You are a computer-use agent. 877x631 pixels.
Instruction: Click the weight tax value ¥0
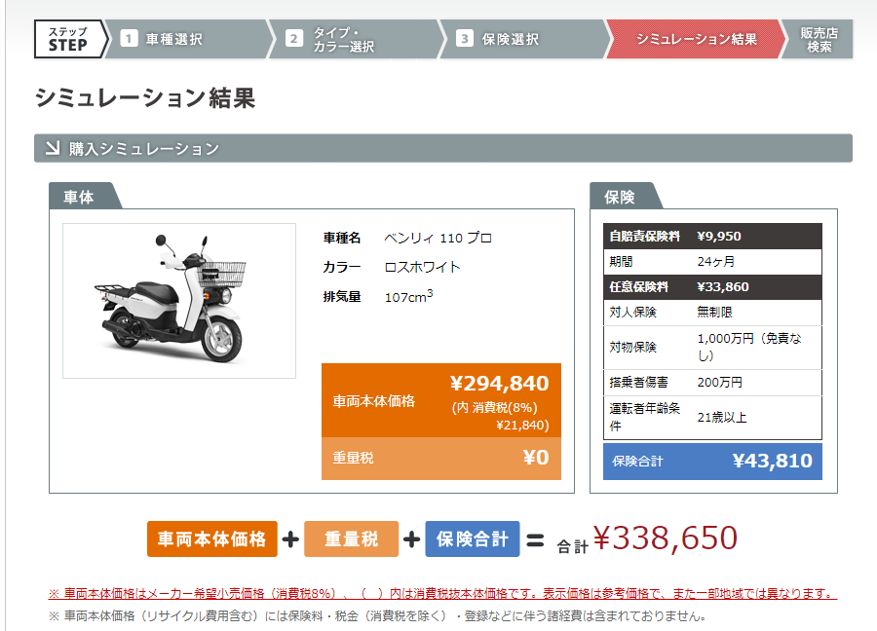tap(536, 458)
